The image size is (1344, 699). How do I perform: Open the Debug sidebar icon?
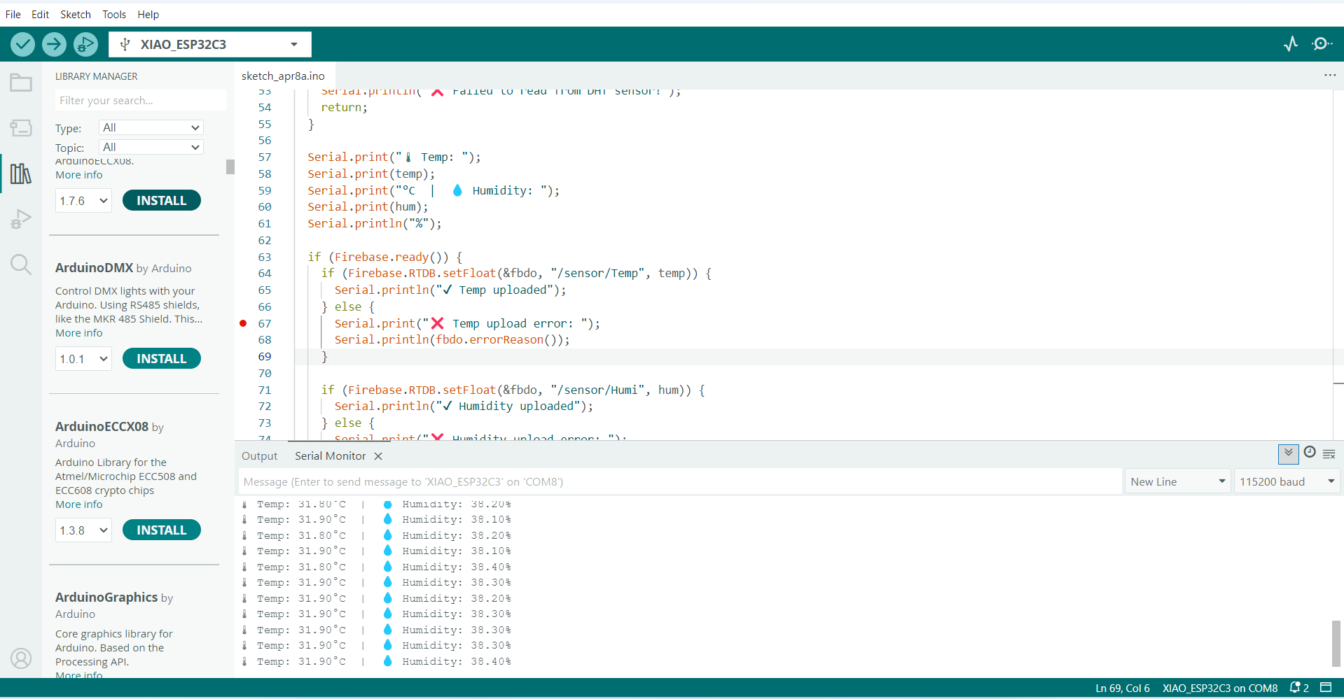(21, 219)
